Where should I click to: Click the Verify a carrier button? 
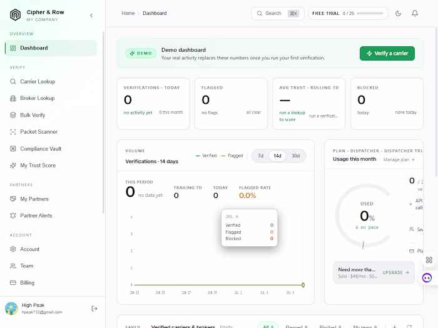[387, 53]
